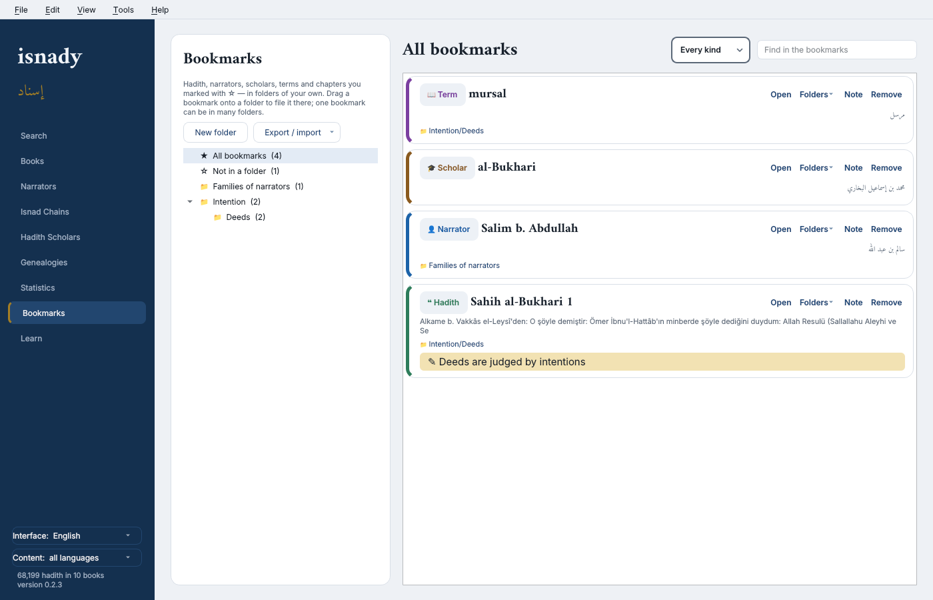Click the Intention/Deeds tag on the mursal card
The width and height of the screenshot is (933, 600).
pos(452,131)
